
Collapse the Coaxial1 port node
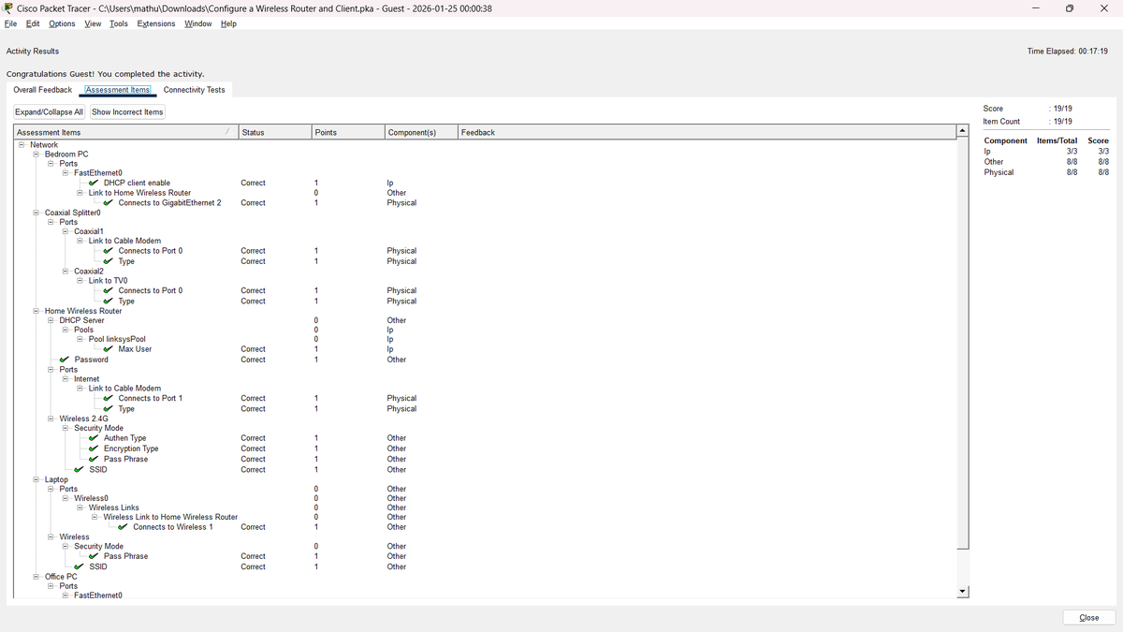(66, 231)
